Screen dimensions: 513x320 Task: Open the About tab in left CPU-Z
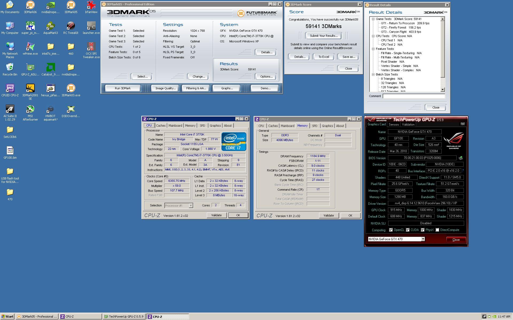(x=228, y=126)
